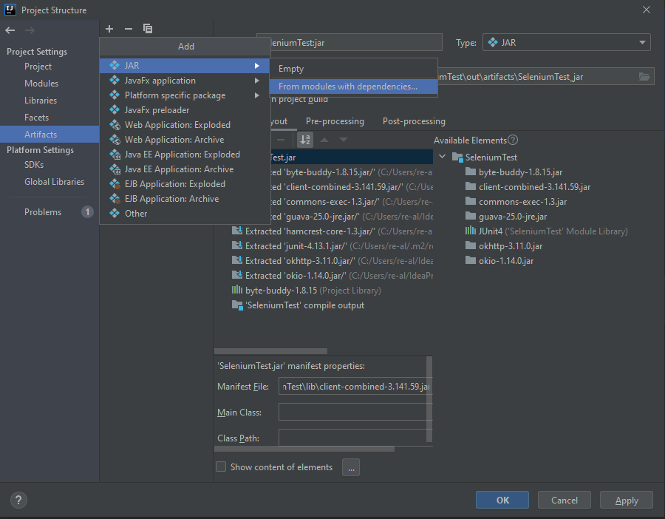Click the sort elements by name icon

pos(305,140)
